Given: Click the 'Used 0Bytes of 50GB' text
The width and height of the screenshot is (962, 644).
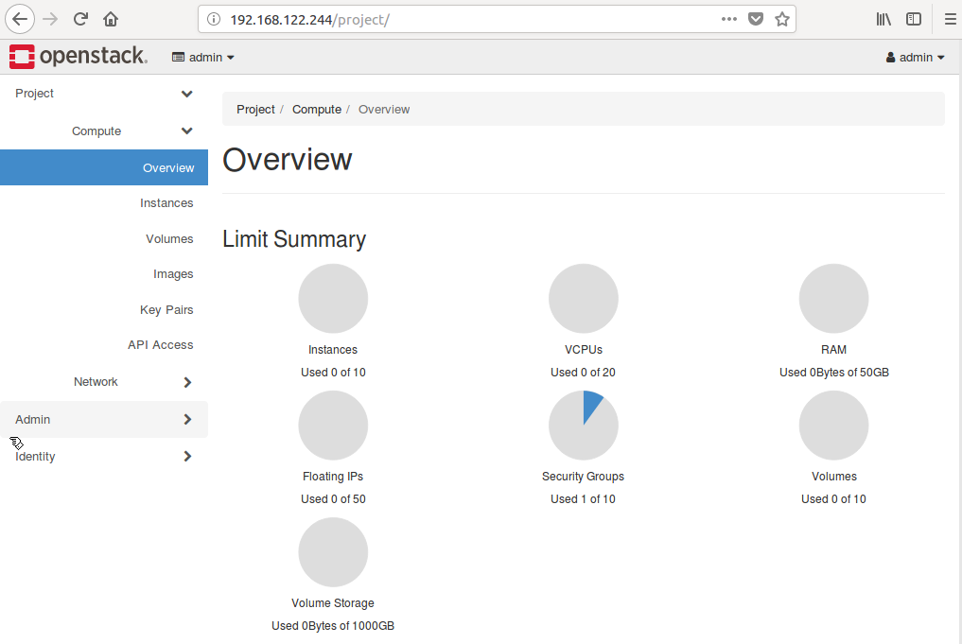Looking at the screenshot, I should (x=833, y=373).
